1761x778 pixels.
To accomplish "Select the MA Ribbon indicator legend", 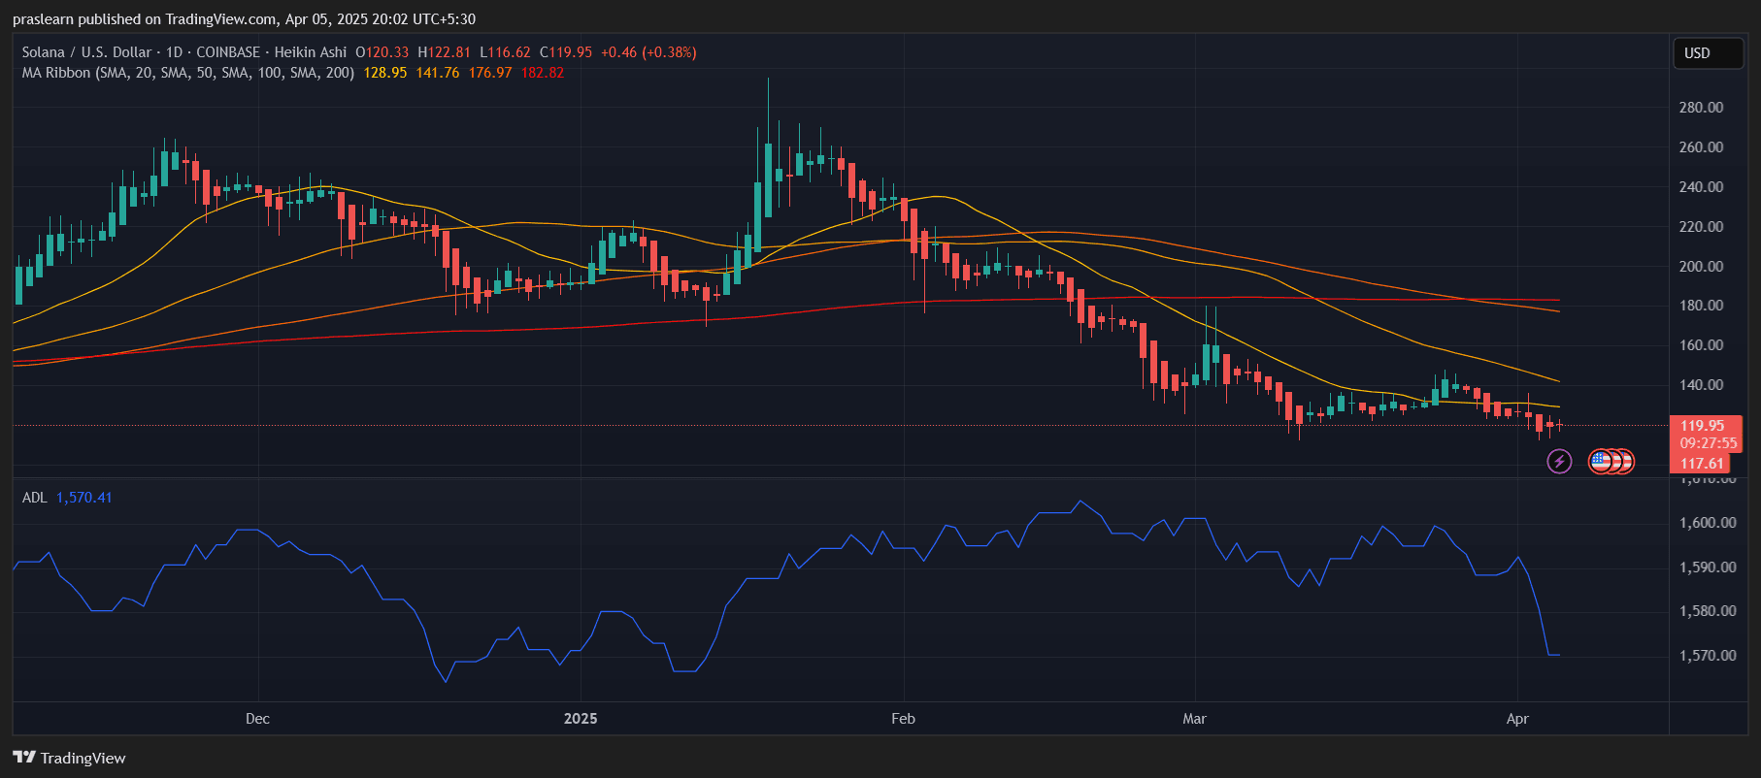I will (x=187, y=73).
